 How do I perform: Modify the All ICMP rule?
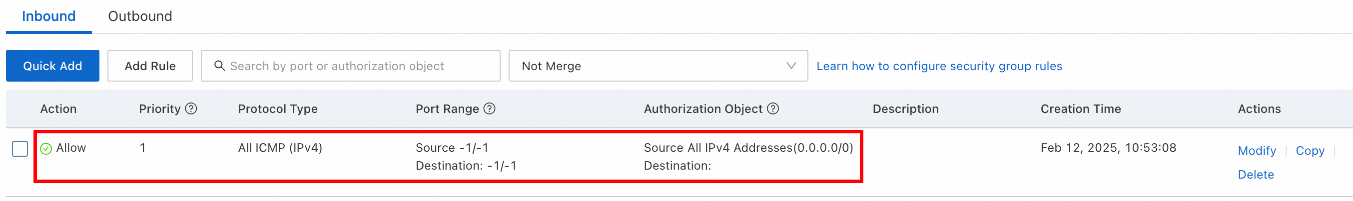(1257, 151)
